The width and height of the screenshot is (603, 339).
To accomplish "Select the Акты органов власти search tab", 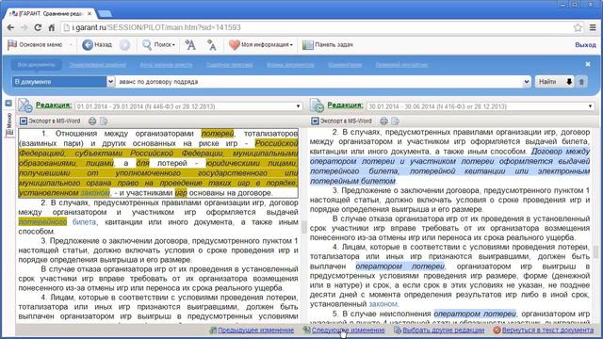I will (x=166, y=65).
